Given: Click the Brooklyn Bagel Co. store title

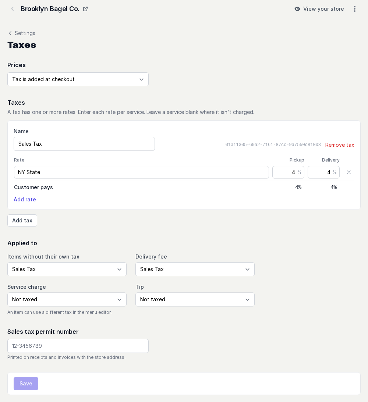Looking at the screenshot, I should coord(50,9).
